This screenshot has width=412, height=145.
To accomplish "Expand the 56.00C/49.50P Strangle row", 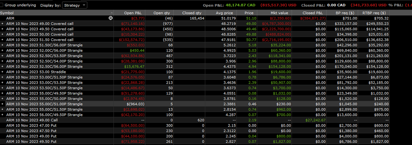I will coord(2,114).
